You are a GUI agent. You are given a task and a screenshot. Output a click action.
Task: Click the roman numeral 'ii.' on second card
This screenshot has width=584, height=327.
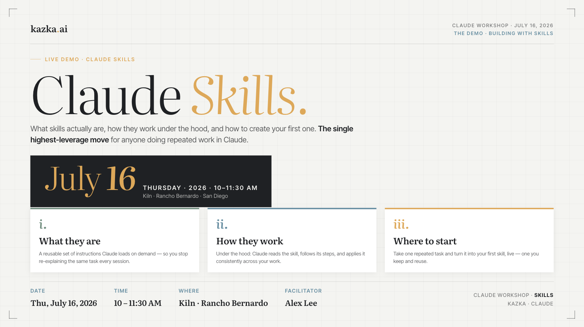click(x=222, y=224)
